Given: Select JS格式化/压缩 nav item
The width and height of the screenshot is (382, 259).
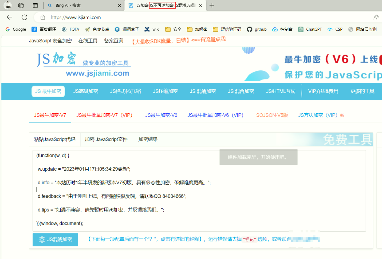Looking at the screenshot, I should click(126, 91).
